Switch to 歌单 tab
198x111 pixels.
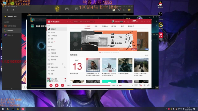[x=96, y=26]
